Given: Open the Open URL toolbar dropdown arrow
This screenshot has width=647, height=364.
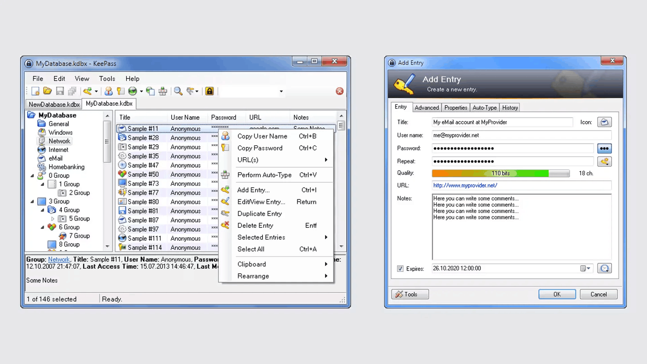Looking at the screenshot, I should tap(141, 91).
